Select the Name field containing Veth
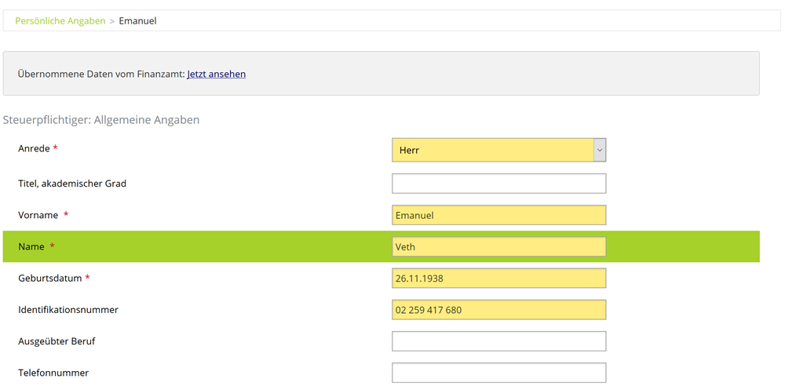The image size is (785, 386). 498,246
